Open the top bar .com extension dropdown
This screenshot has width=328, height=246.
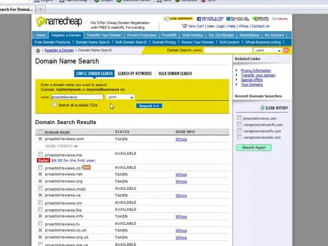268,50
